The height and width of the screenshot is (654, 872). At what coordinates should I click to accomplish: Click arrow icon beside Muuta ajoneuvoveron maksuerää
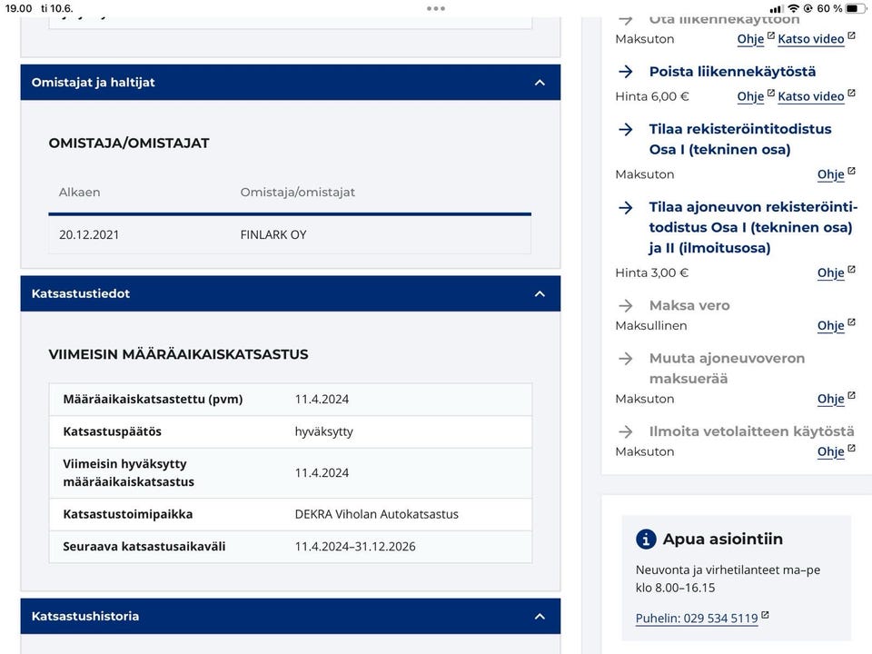(x=626, y=358)
